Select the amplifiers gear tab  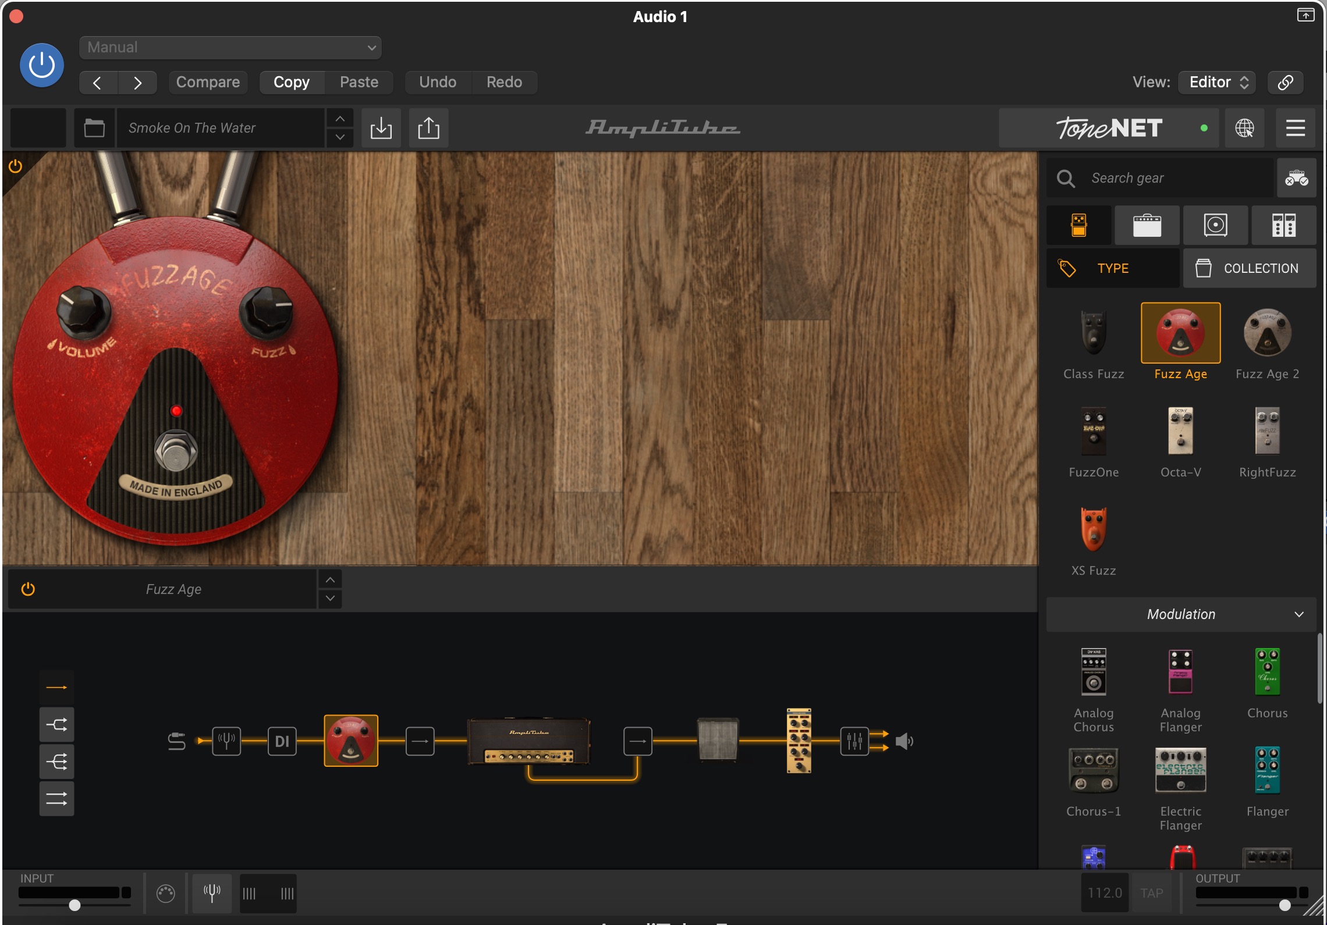[x=1147, y=225]
